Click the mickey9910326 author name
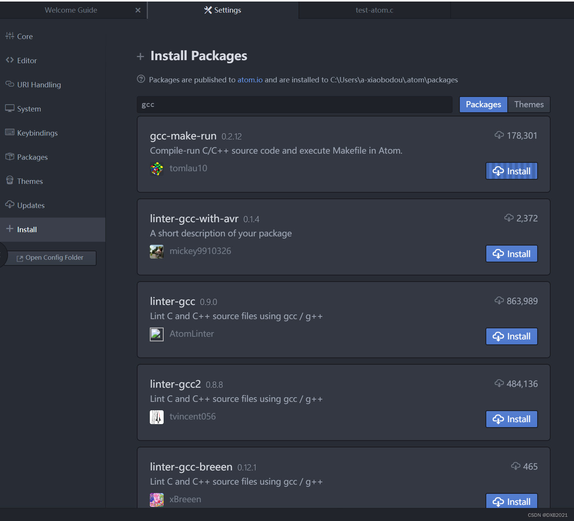This screenshot has width=574, height=521. pyautogui.click(x=200, y=251)
